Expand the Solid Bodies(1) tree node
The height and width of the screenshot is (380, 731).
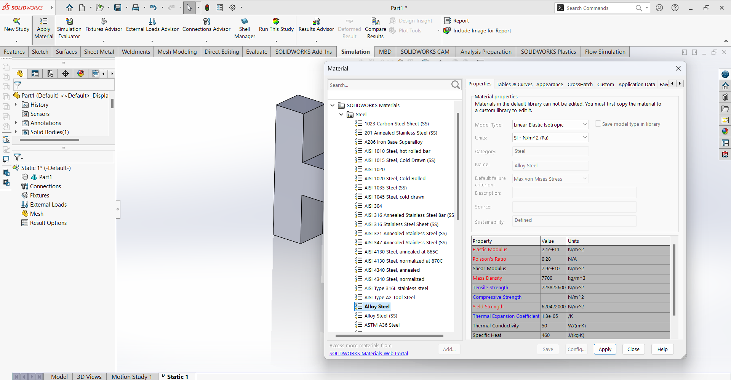point(16,132)
